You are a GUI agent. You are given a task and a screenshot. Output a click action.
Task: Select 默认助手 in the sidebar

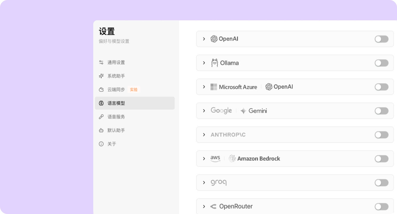tap(116, 130)
